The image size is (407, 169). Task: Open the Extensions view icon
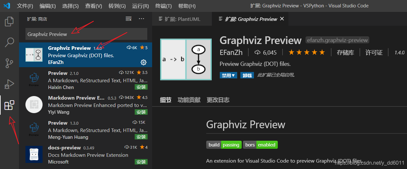9,105
